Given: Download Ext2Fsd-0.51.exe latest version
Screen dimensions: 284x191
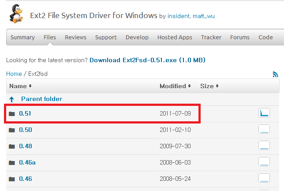Looking at the screenshot, I should [x=147, y=60].
